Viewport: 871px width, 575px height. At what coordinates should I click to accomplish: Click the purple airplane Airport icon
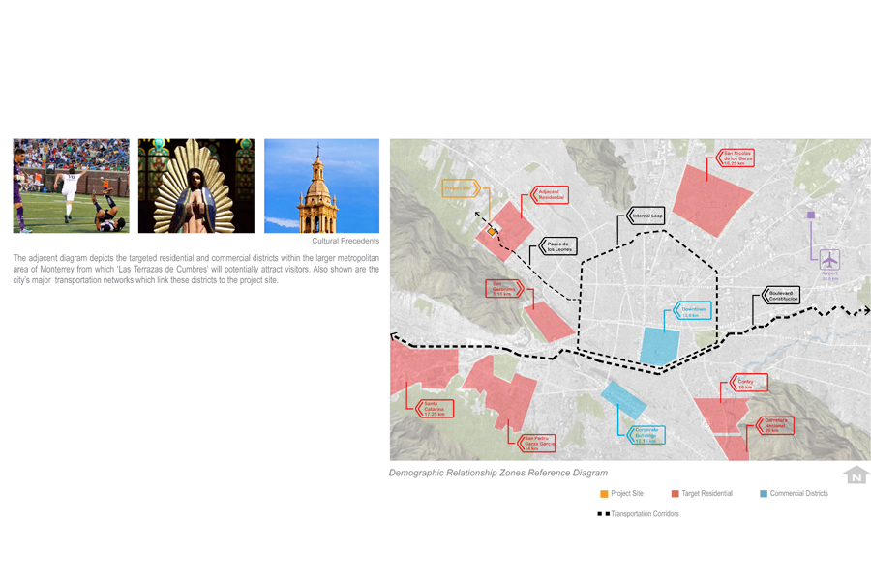click(x=828, y=259)
